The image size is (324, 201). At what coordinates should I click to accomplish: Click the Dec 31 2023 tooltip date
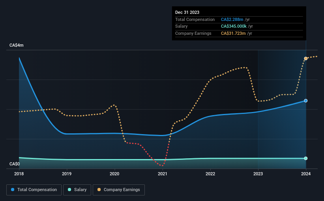pyautogui.click(x=187, y=12)
